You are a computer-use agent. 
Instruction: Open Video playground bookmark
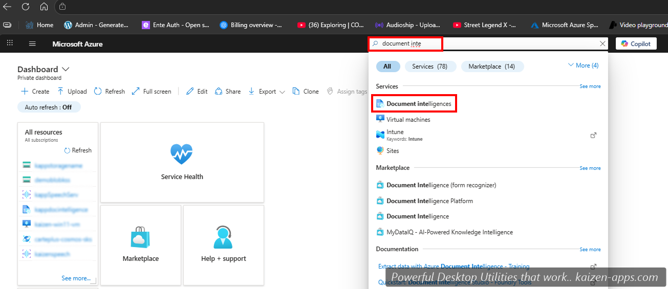pos(638,25)
